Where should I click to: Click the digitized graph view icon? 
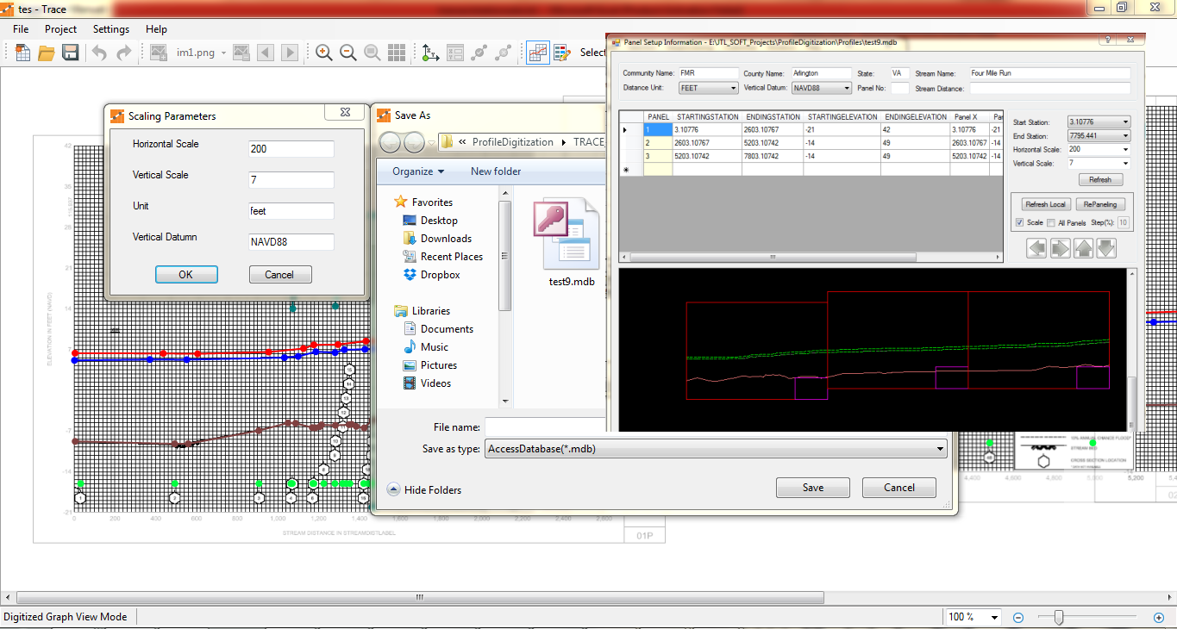pyautogui.click(x=537, y=53)
